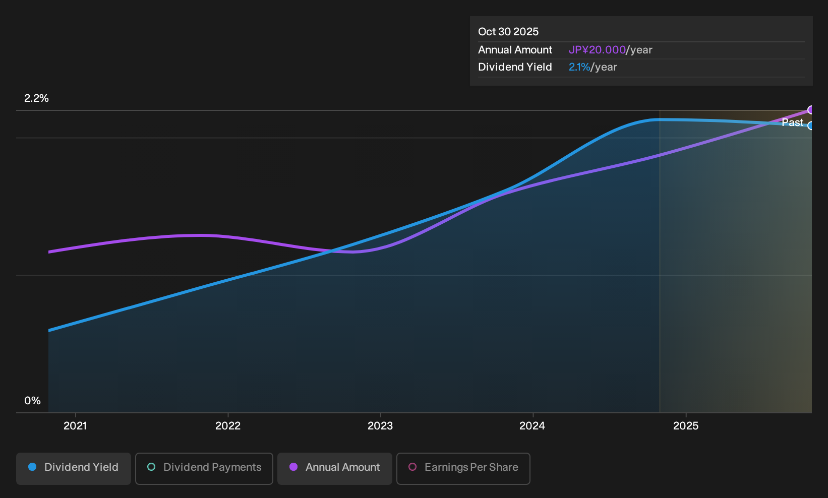The image size is (828, 498).
Task: Click the 0% y-axis label
Action: (x=32, y=401)
